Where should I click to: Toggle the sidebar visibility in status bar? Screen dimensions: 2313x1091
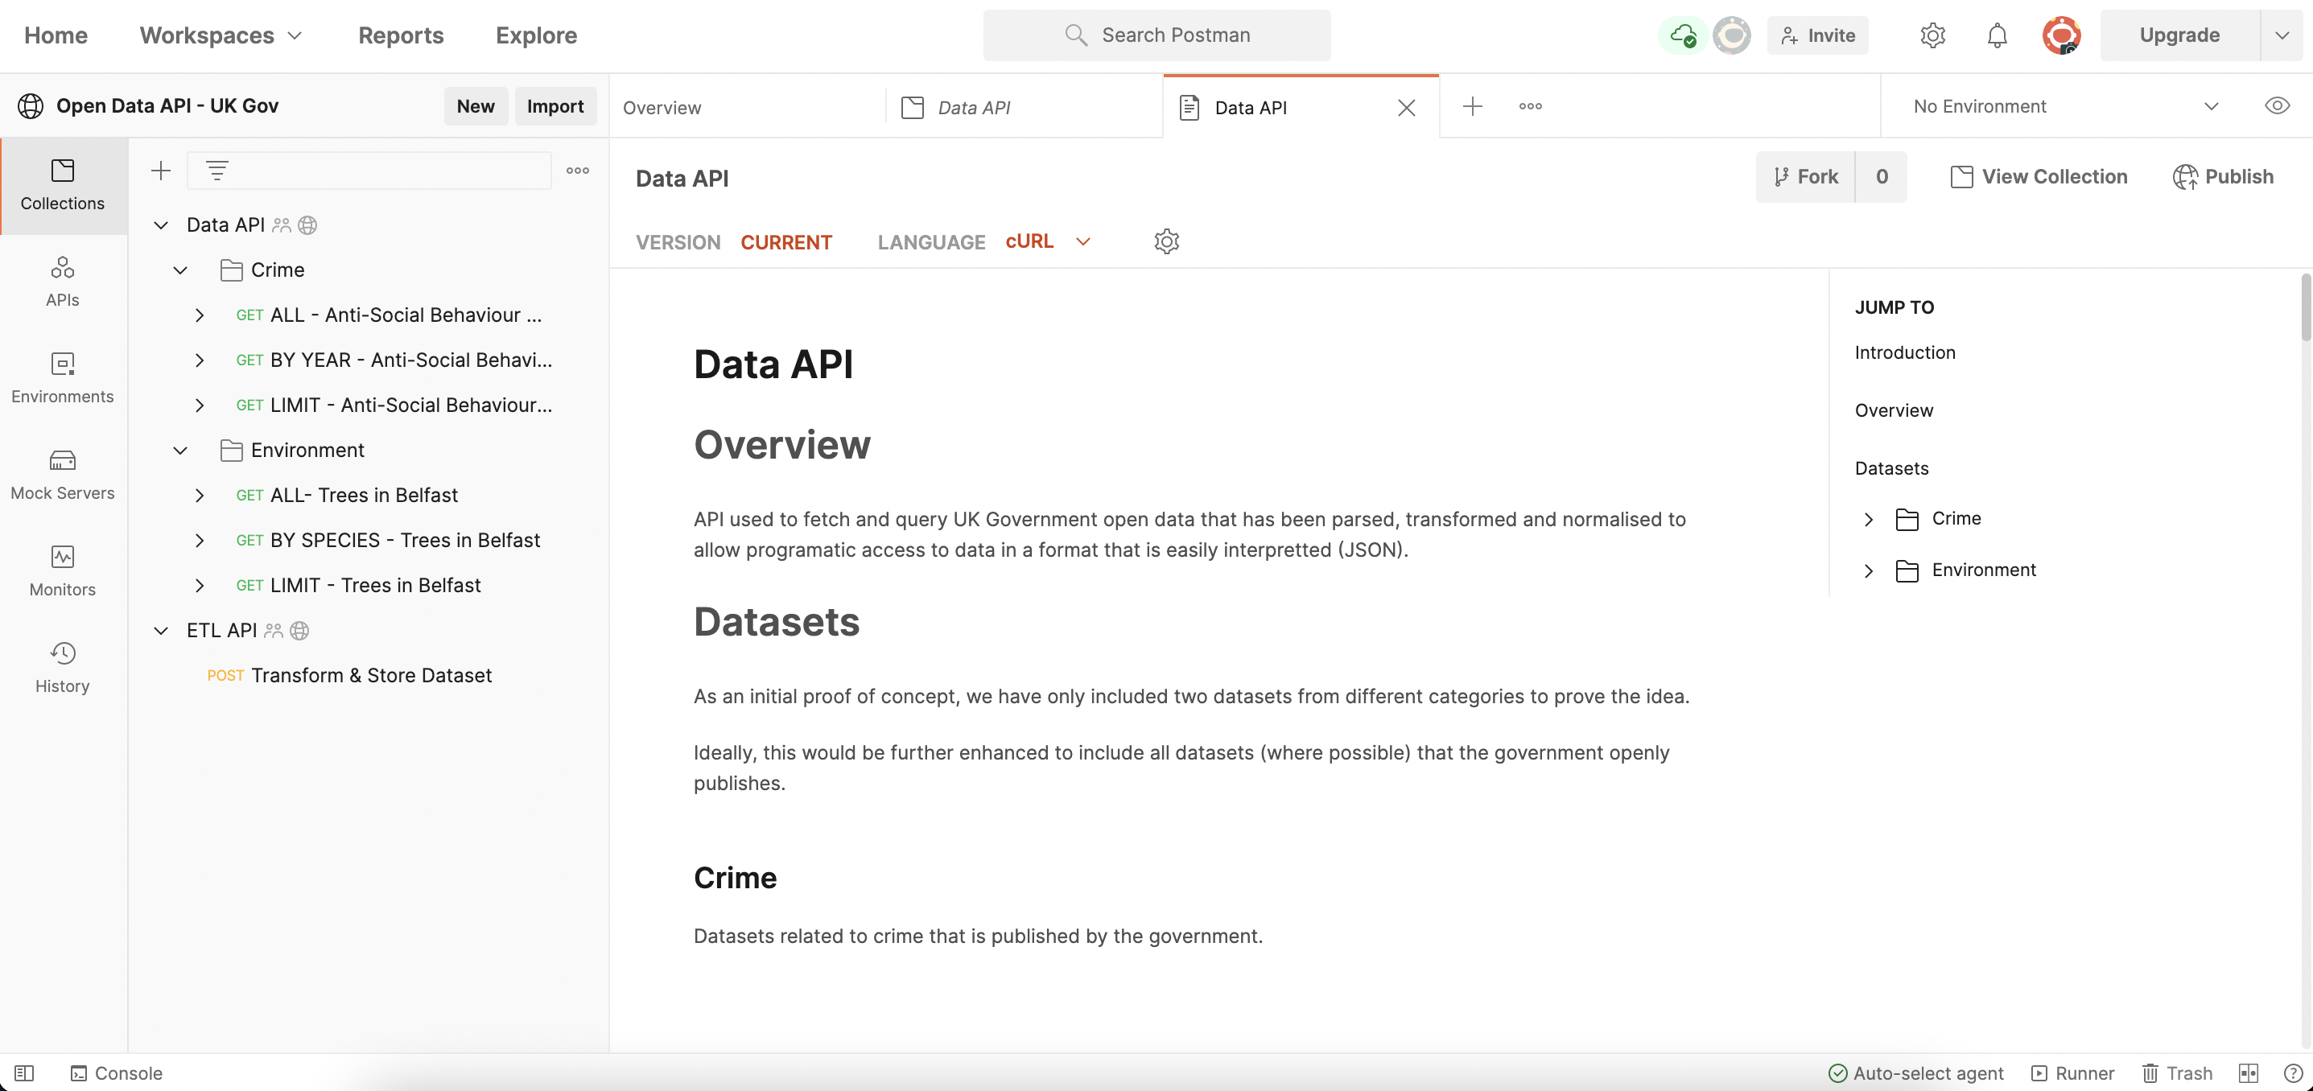[24, 1073]
